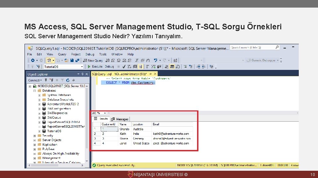Image resolution: width=318 pixels, height=178 pixels.
Task: Click the Save file icon in toolbar
Action: (72, 60)
